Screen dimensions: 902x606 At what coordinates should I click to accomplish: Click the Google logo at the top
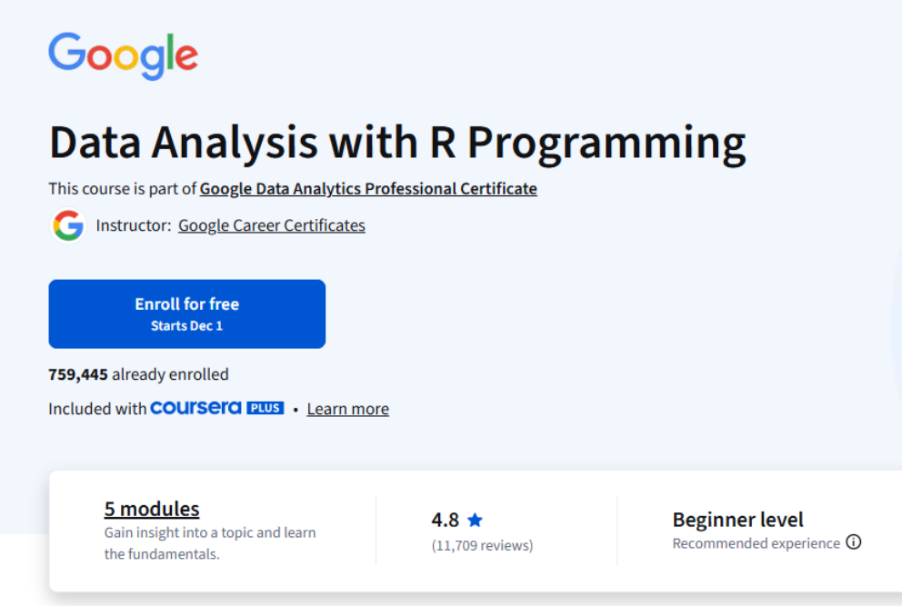click(x=123, y=55)
